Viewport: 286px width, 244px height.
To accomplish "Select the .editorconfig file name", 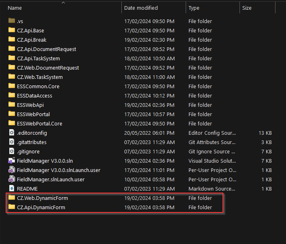I will pyautogui.click(x=32, y=133).
